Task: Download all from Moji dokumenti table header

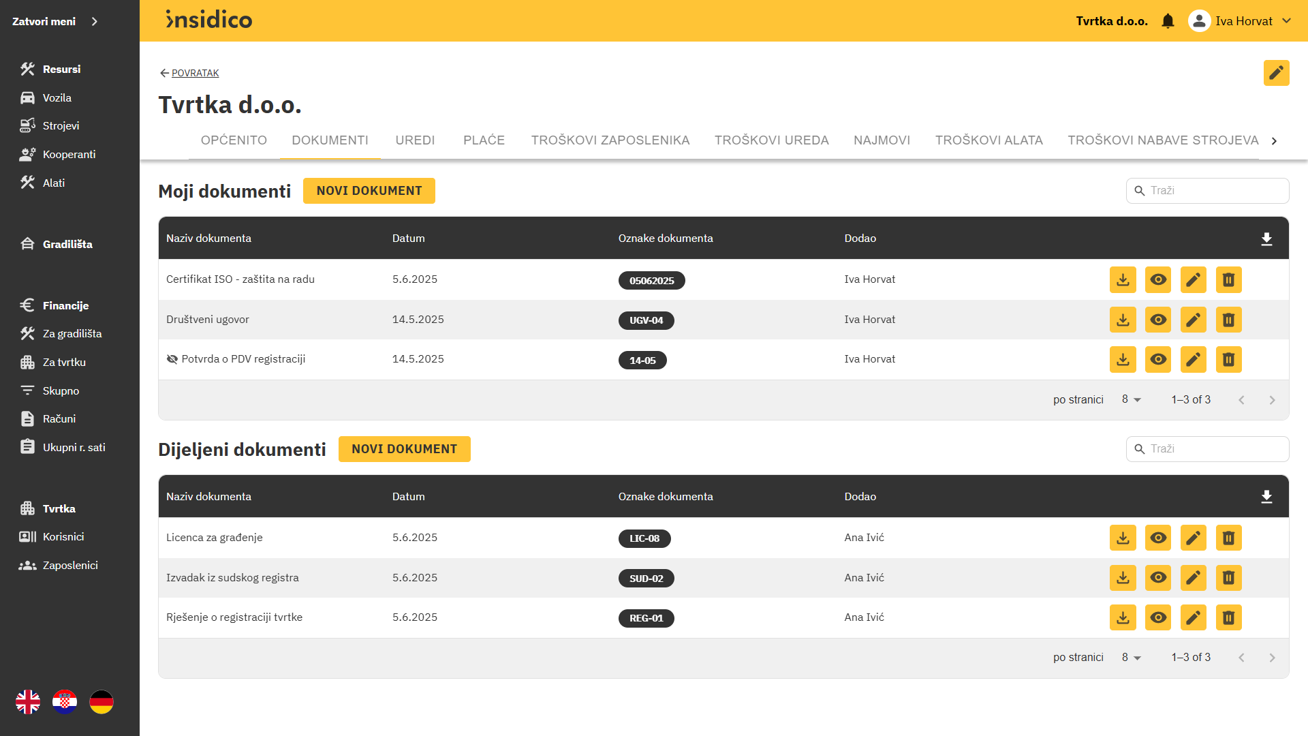Action: pyautogui.click(x=1266, y=239)
